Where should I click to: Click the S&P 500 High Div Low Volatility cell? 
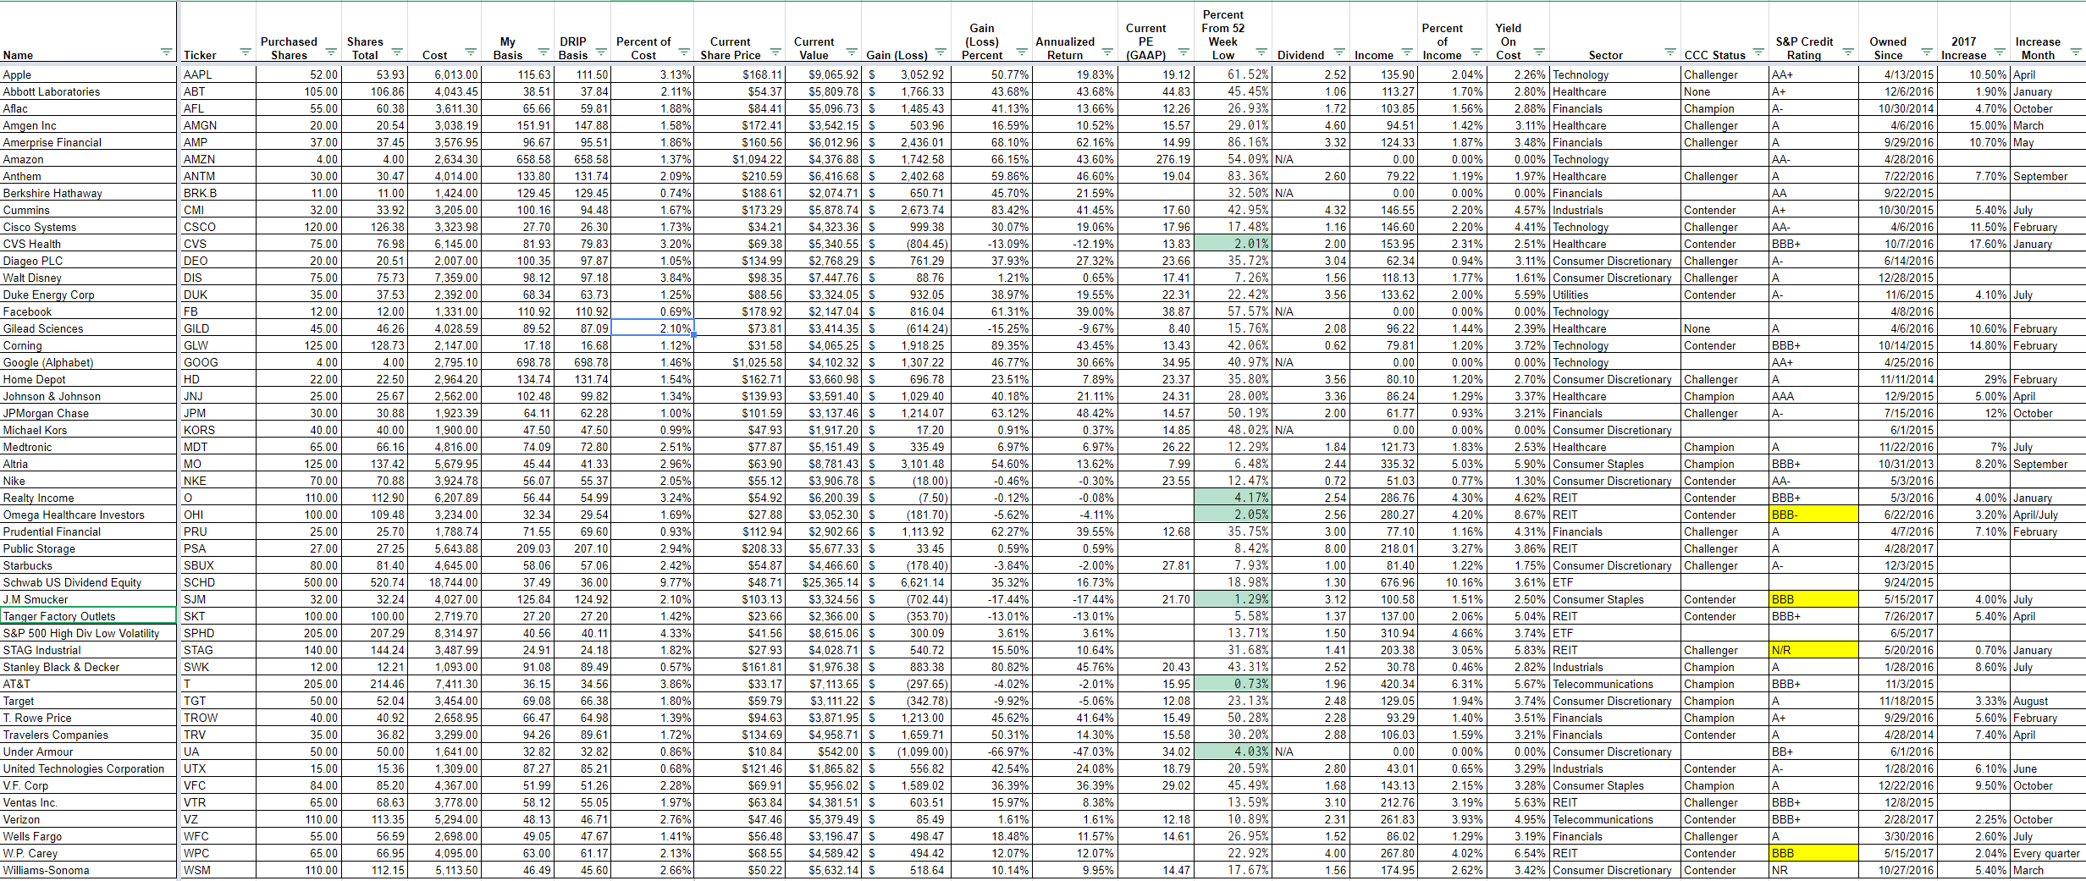pos(89,633)
